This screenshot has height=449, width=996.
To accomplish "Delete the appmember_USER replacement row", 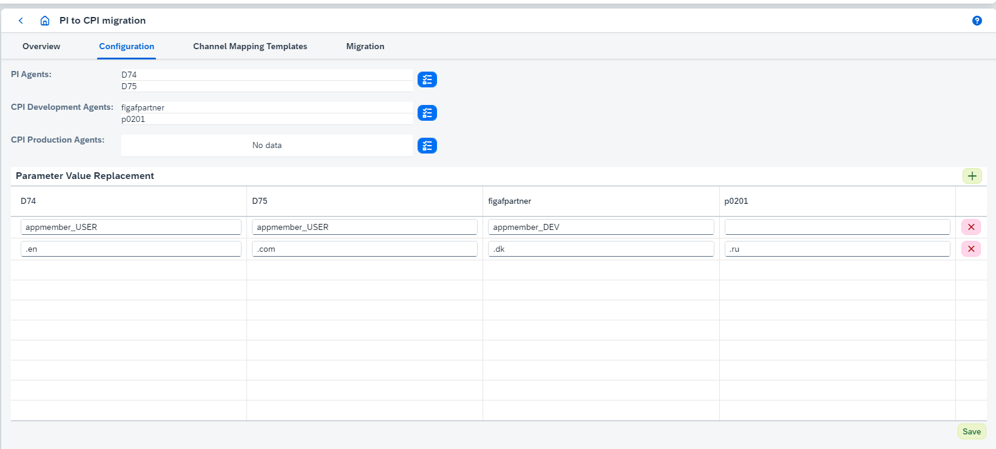I will click(971, 227).
